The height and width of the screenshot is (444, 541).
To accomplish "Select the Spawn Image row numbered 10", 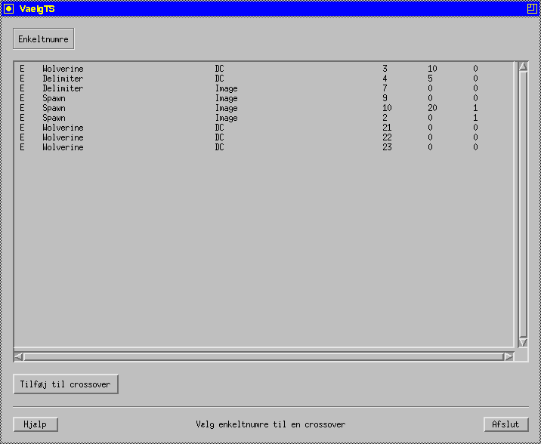I will coord(264,108).
